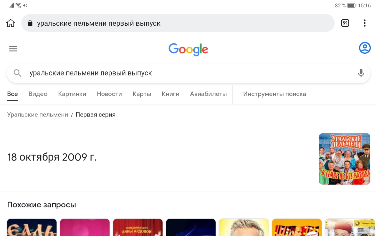Open the Новости results tab

(109, 94)
